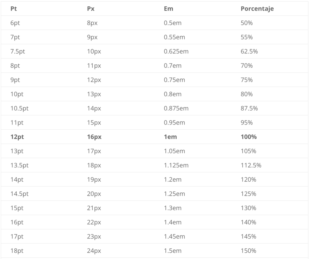The height and width of the screenshot is (259, 309).
Task: Select the 1.45em cell
Action: pos(174,236)
